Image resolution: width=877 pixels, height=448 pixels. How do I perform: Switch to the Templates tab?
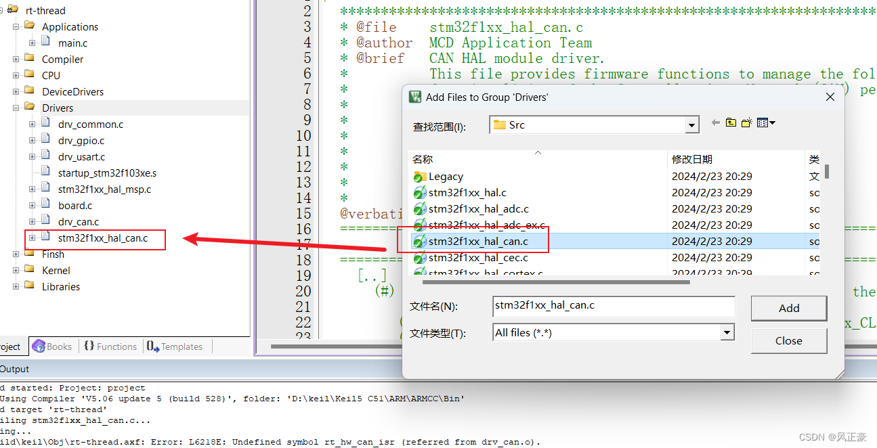[176, 346]
